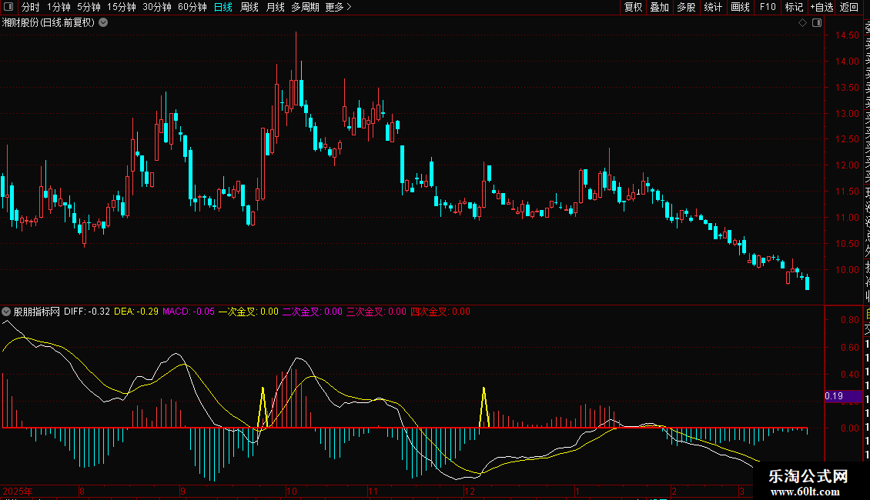Click the 返回 back button

(849, 7)
